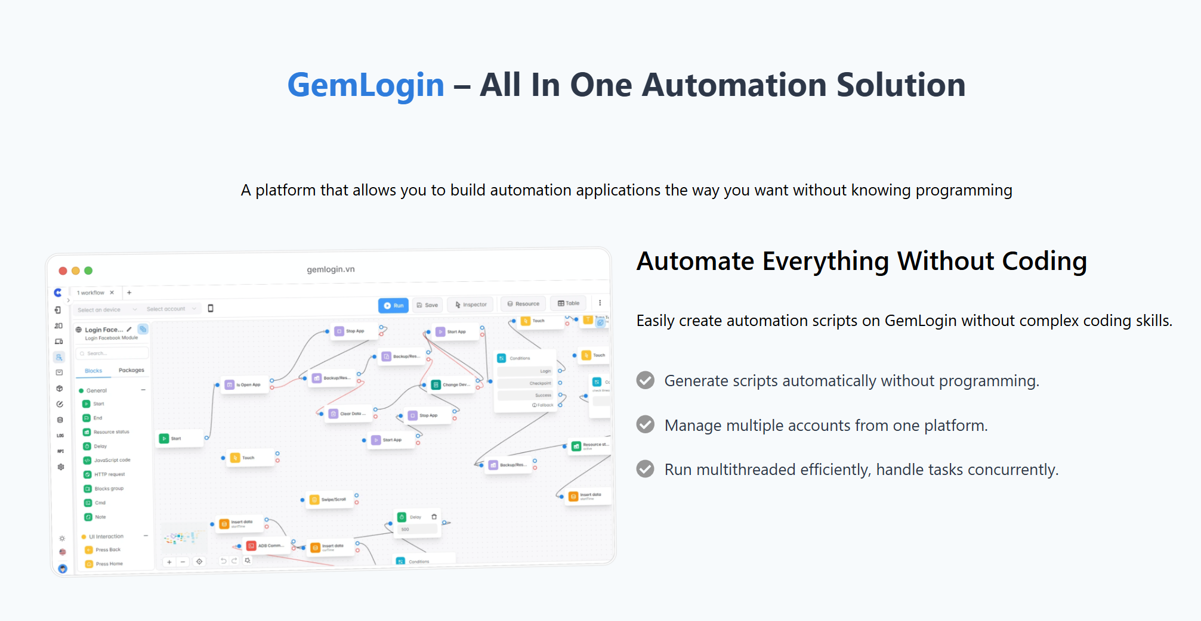This screenshot has height=621, width=1201.
Task: Click the Table button
Action: point(569,303)
